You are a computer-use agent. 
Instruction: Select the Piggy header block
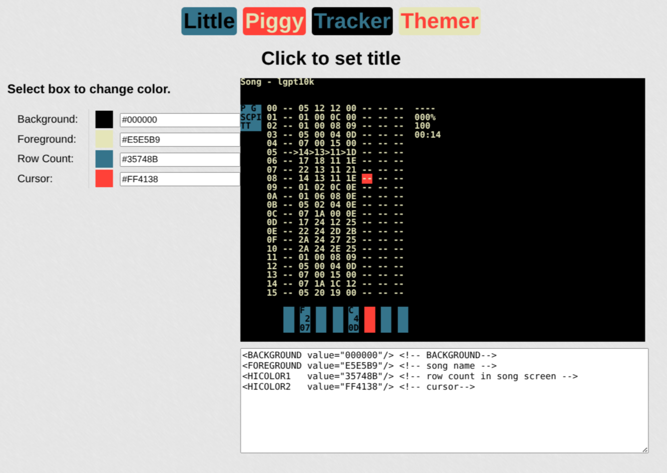[x=274, y=20]
